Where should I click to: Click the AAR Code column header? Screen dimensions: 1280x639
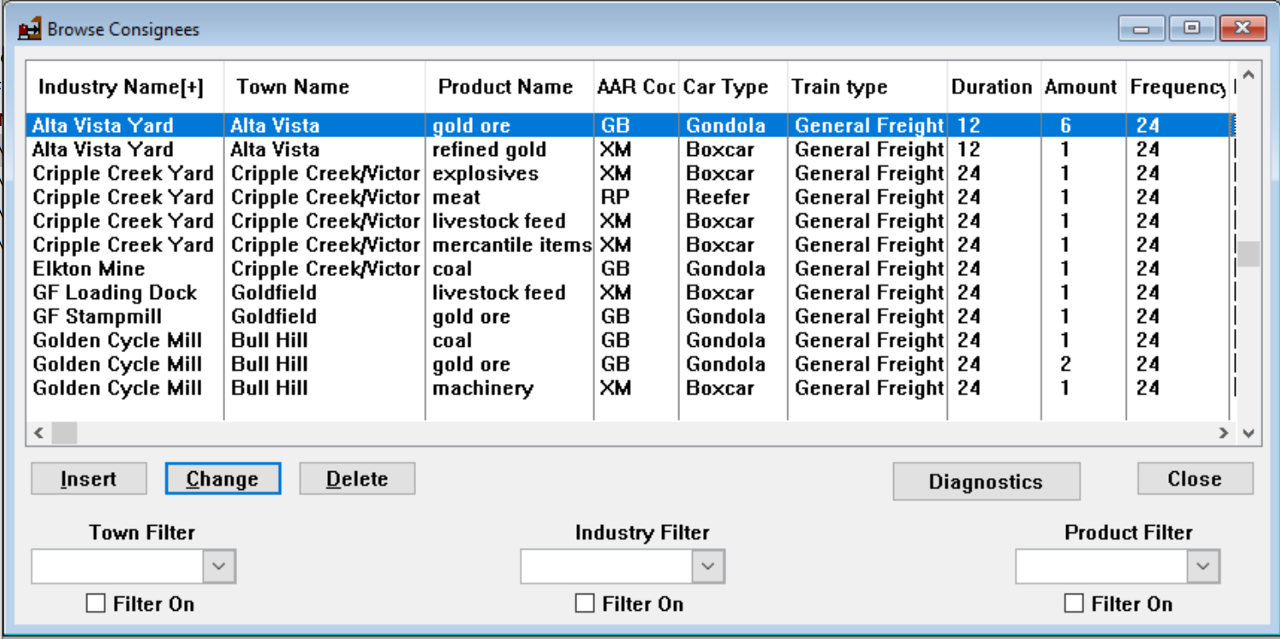[x=637, y=87]
